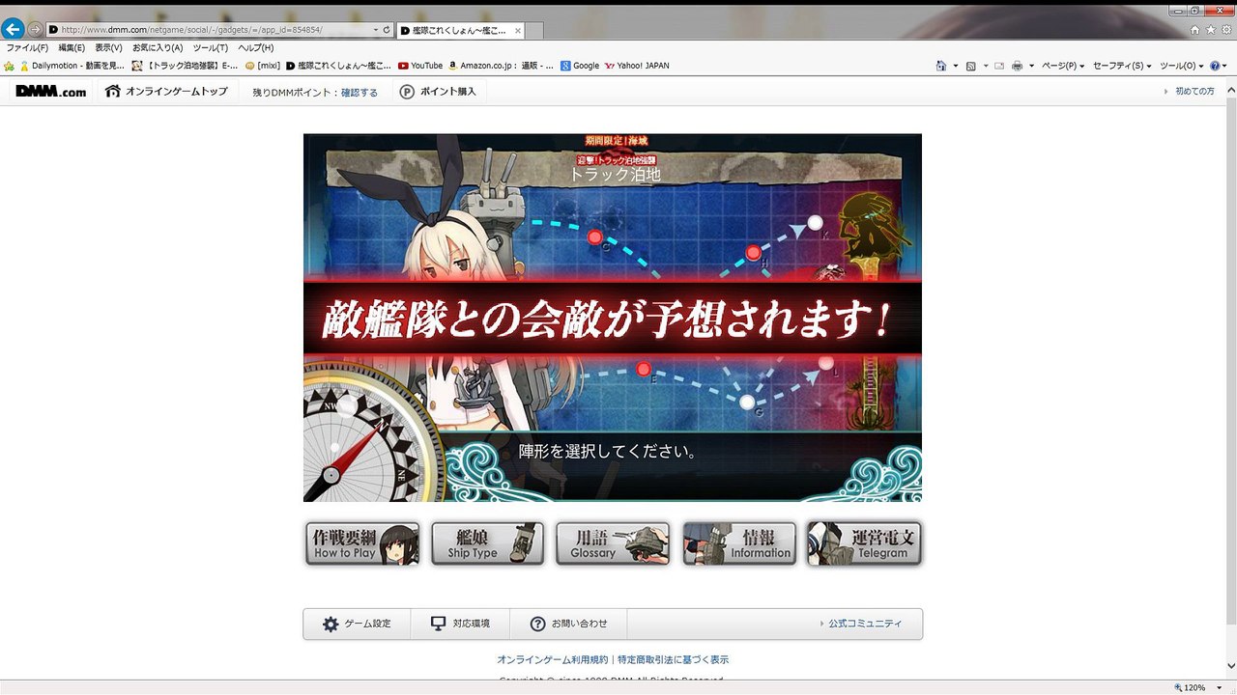
Task: Click the printer icon
Action: (x=1017, y=66)
